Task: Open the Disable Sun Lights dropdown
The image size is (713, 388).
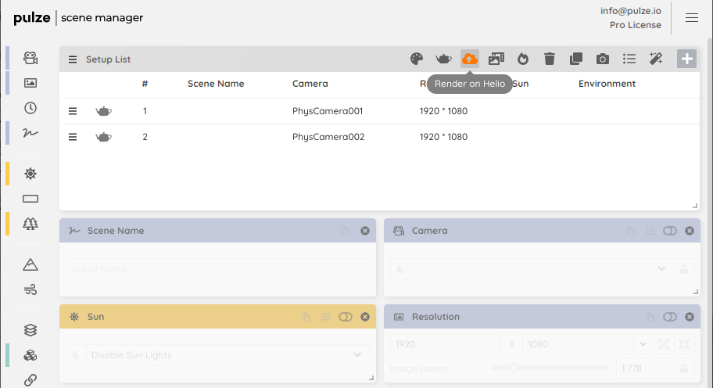Action: (357, 355)
